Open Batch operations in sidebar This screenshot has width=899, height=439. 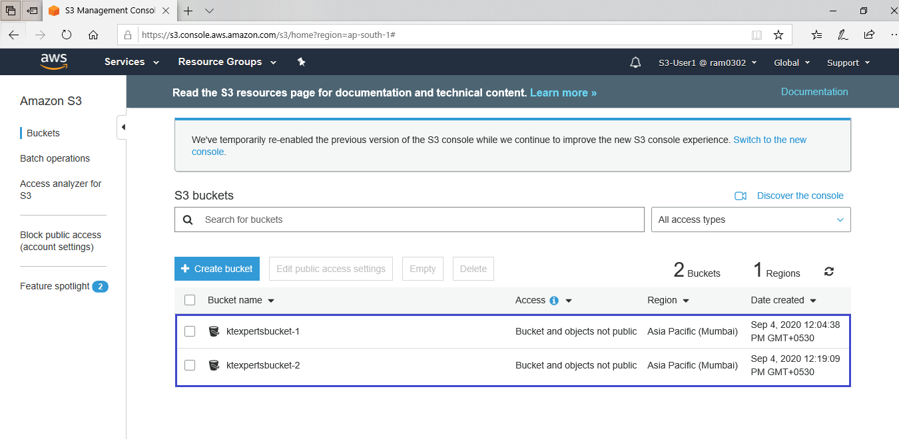[x=55, y=158]
